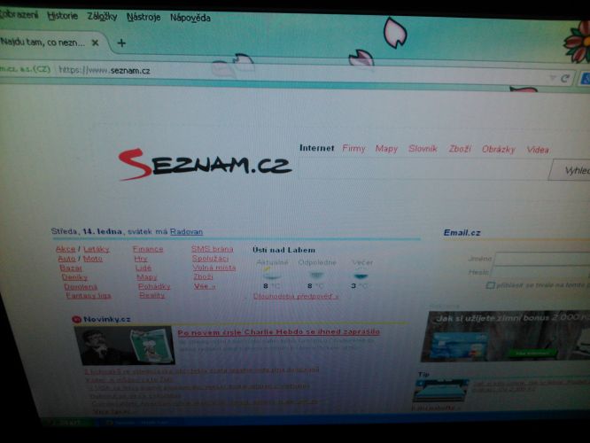
Task: Open the Letáky link
Action: coord(97,249)
